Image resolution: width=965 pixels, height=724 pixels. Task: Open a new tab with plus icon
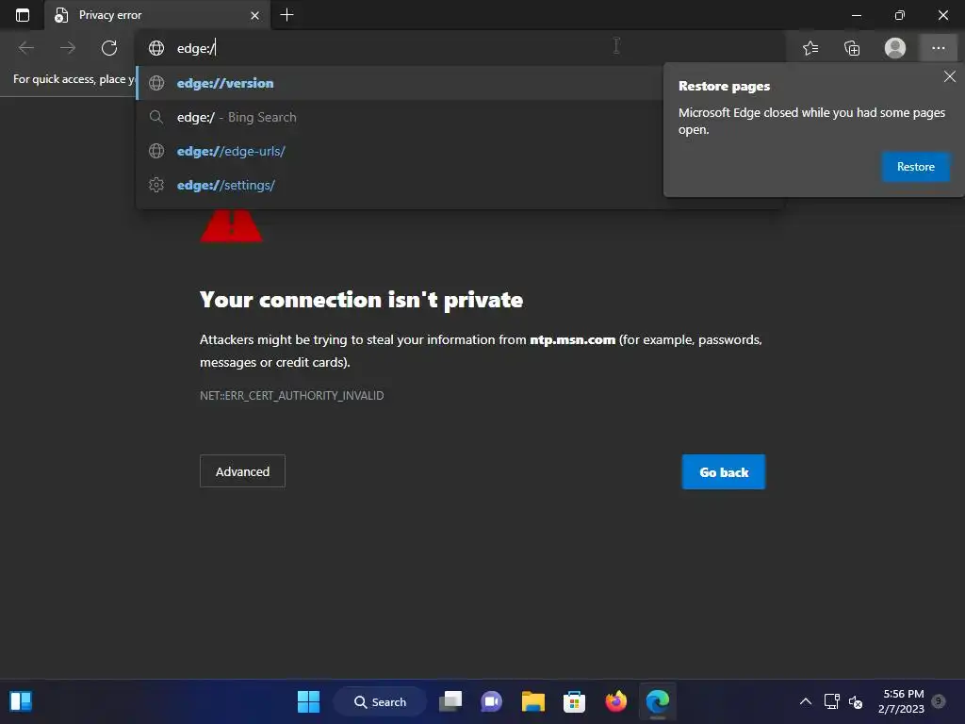(x=286, y=15)
